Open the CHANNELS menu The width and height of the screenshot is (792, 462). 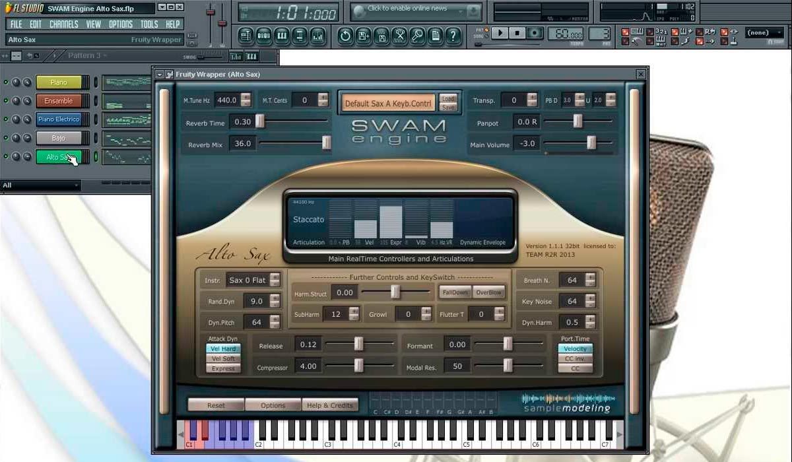[64, 24]
